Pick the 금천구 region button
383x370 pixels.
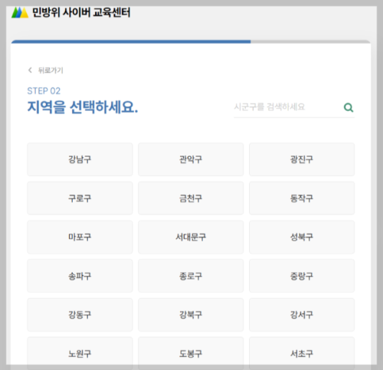point(191,198)
